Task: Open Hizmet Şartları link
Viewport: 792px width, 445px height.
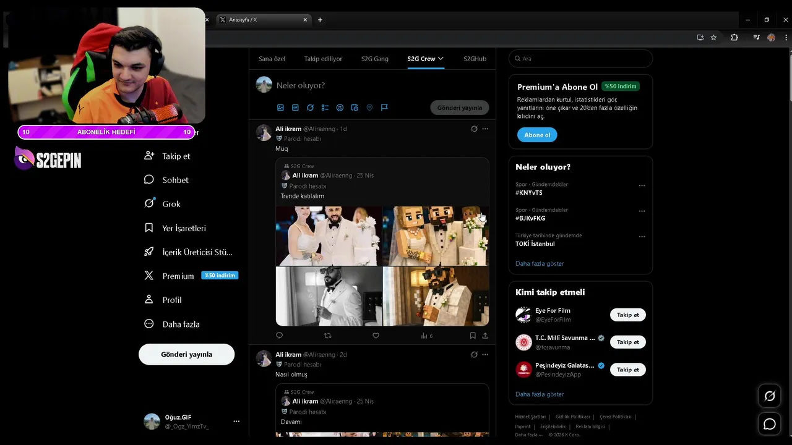Action: (530, 417)
